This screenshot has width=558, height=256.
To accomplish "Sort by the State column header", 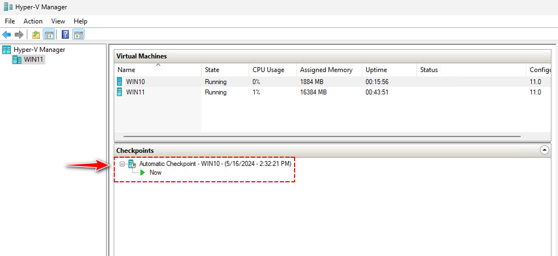I will click(x=225, y=70).
